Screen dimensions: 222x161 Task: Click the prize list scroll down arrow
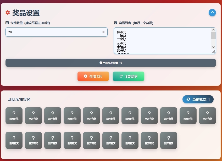[x=214, y=47]
